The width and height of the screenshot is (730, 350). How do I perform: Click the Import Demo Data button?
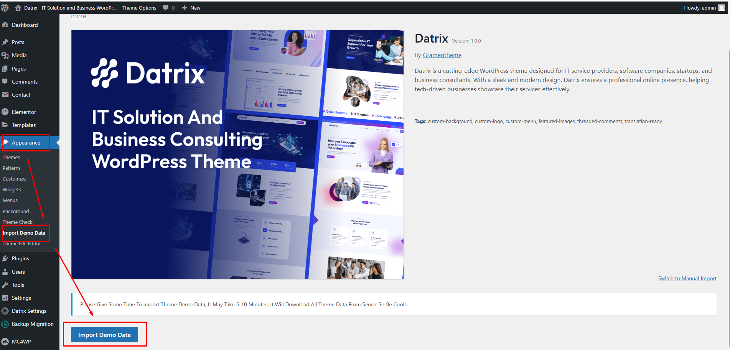coord(104,335)
